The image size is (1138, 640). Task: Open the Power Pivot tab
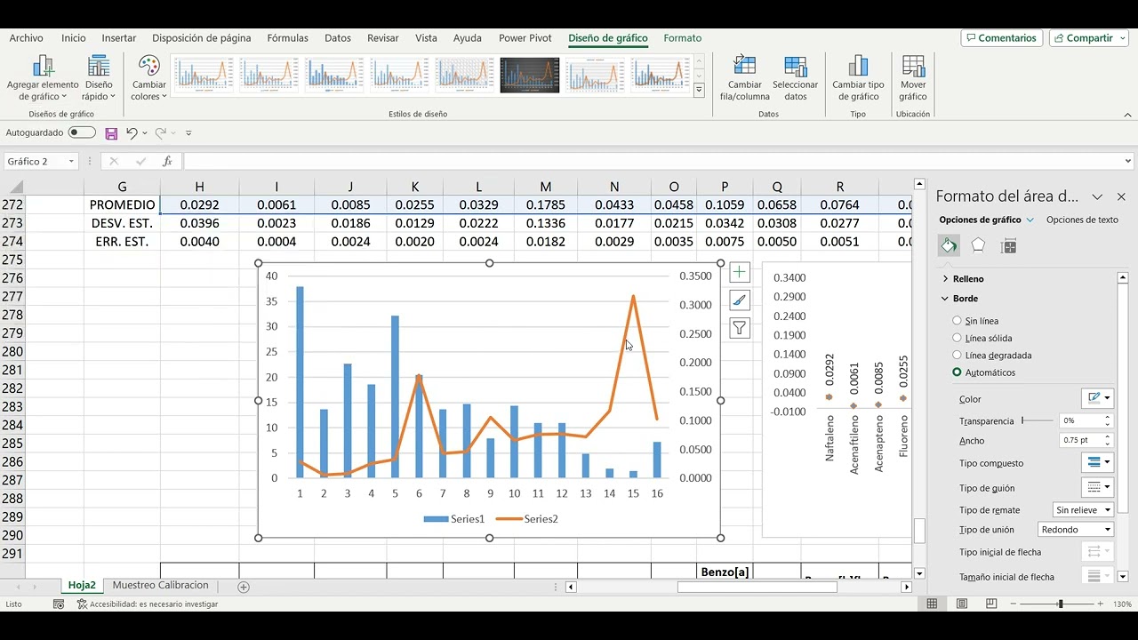pyautogui.click(x=525, y=38)
